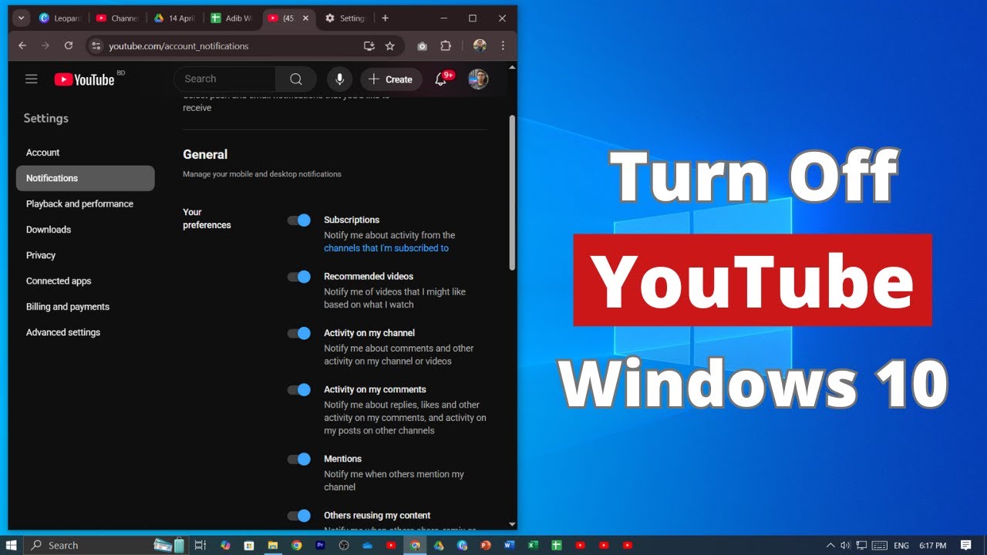Switch off Activity on my comments
This screenshot has height=555, width=987.
pos(299,389)
